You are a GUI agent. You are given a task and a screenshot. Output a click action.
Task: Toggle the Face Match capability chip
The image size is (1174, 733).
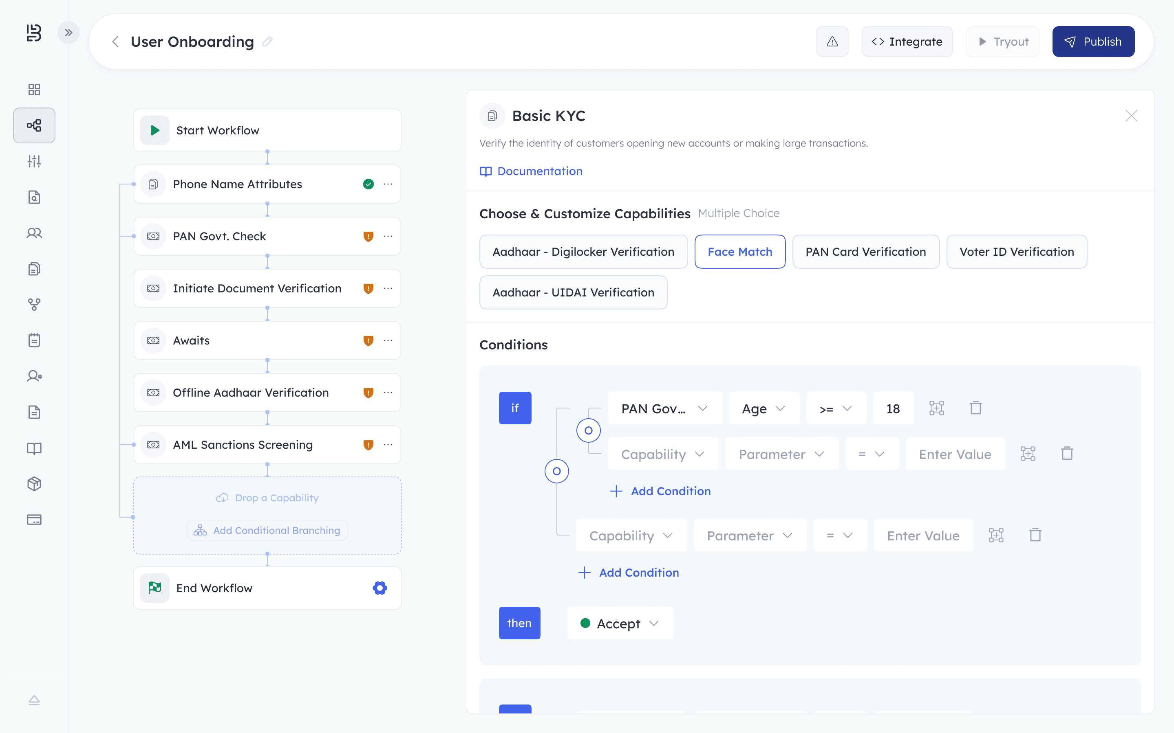pos(739,252)
